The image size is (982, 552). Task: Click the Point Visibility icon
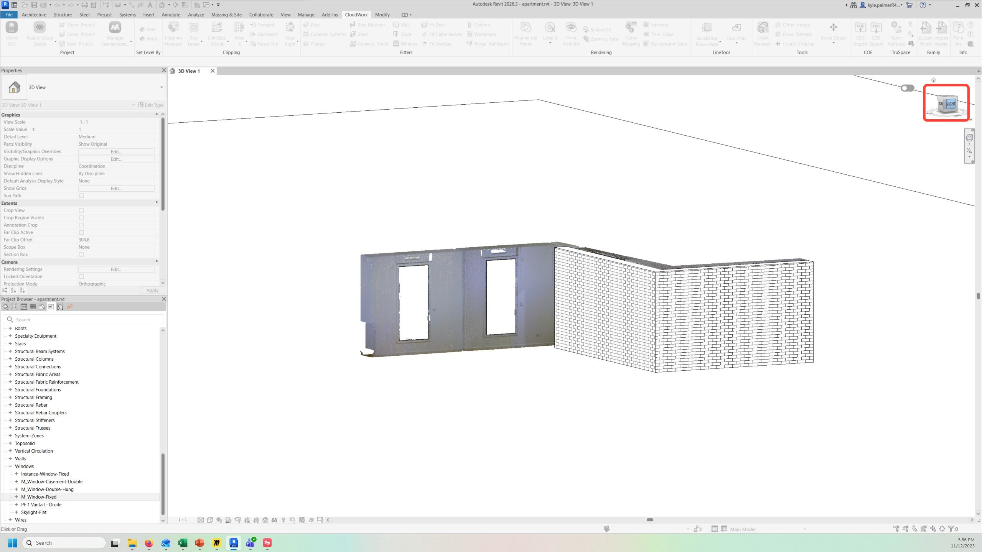click(571, 28)
